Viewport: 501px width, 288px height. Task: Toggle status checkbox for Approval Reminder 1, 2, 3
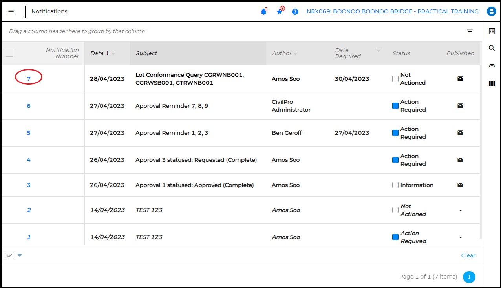(395, 133)
